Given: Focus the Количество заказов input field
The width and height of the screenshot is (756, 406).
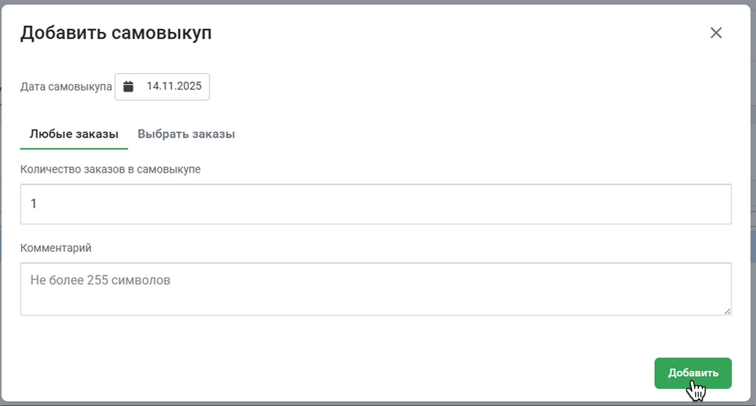Looking at the screenshot, I should [376, 204].
